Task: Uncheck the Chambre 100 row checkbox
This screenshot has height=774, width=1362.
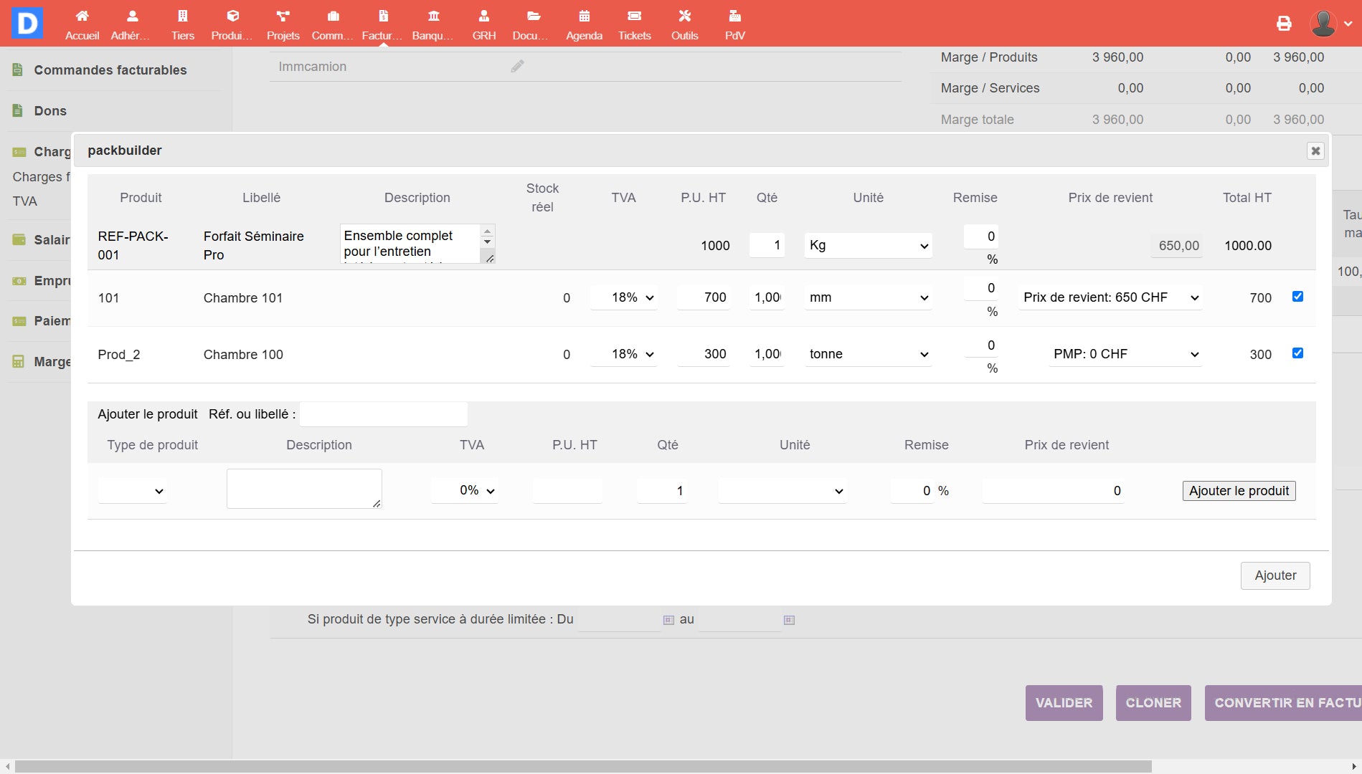Action: [1297, 353]
